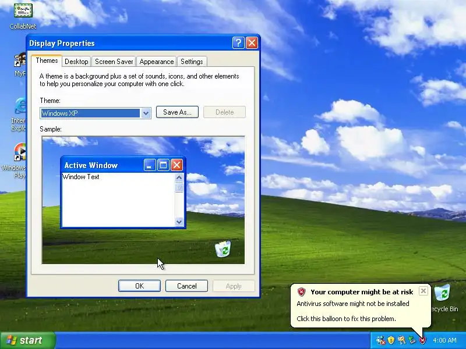
Task: Open the Screen Saver tab
Action: (114, 62)
